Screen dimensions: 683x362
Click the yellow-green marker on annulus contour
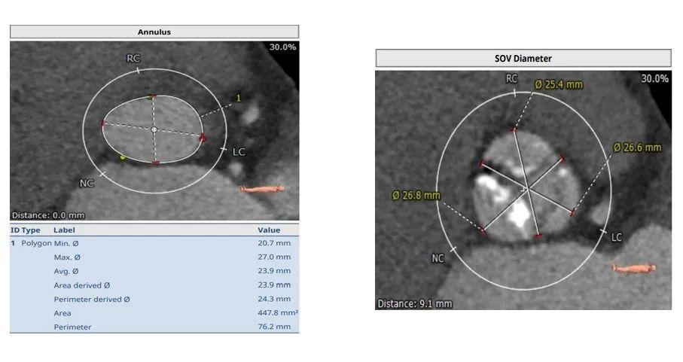click(x=123, y=157)
